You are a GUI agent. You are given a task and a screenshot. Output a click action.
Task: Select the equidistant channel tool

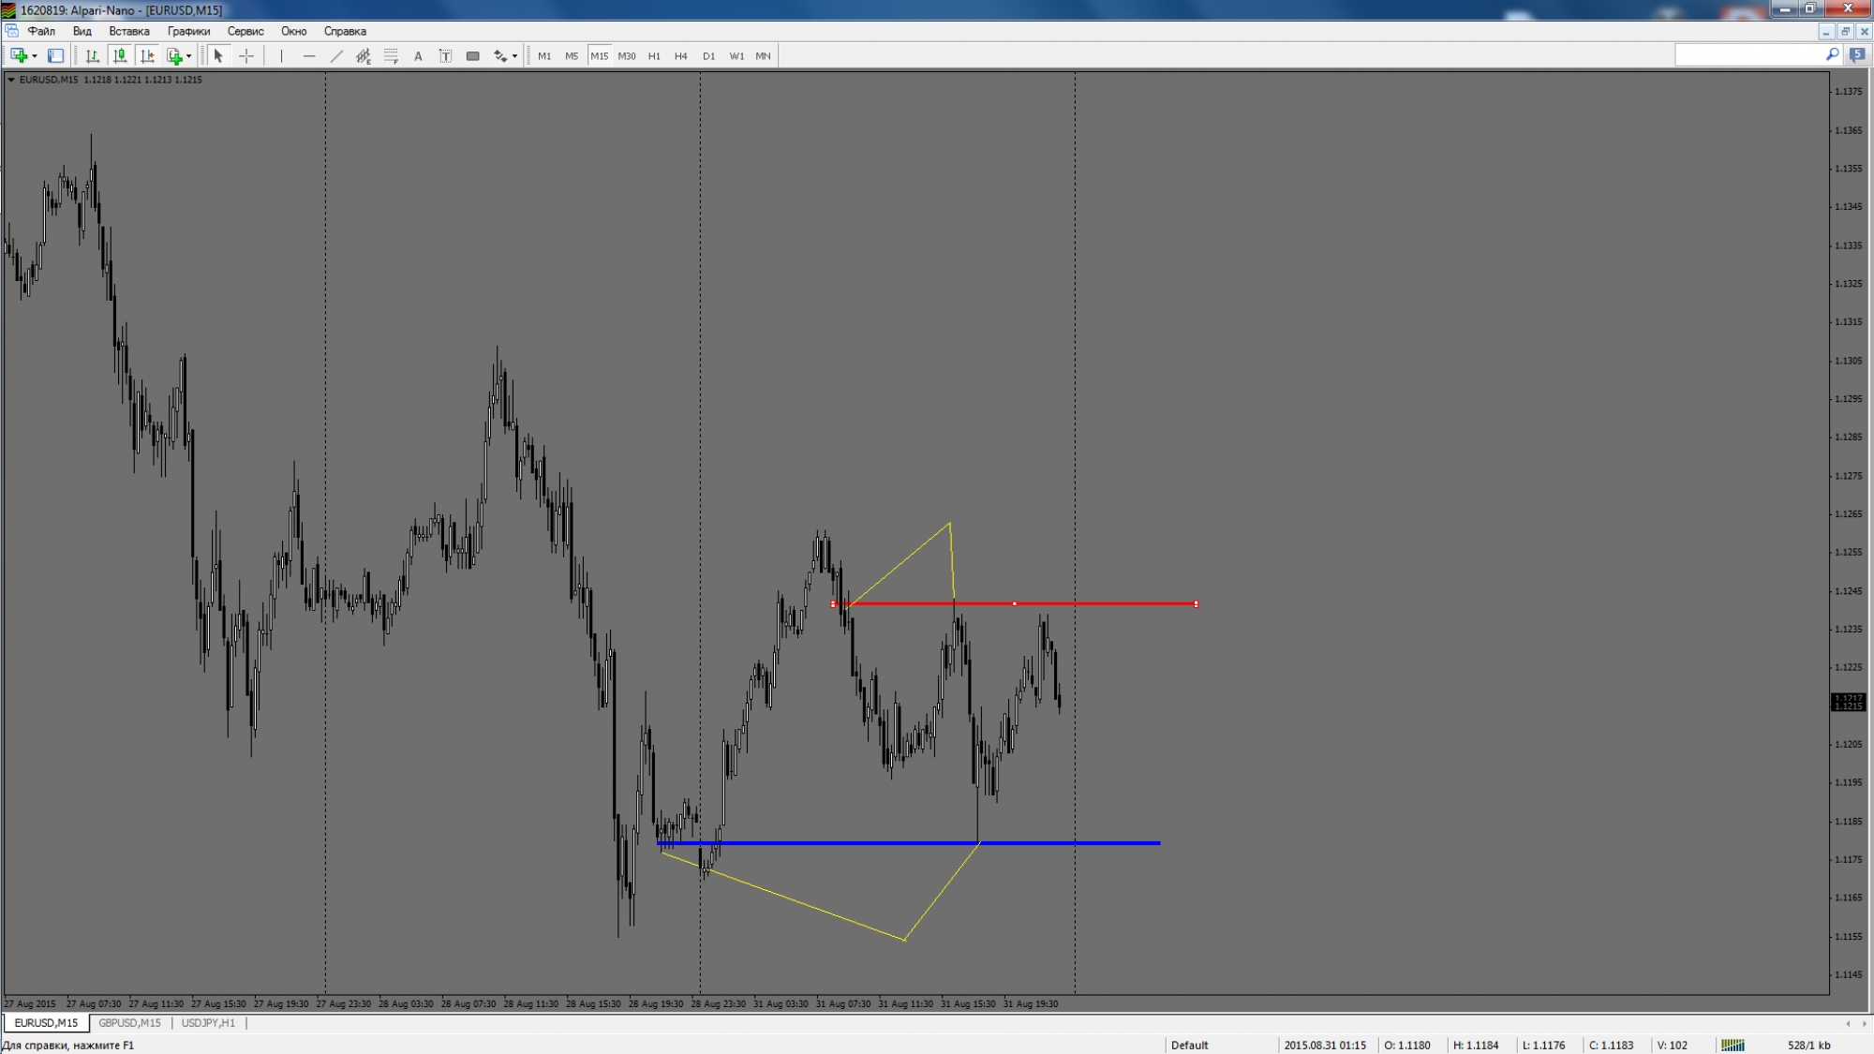pos(364,56)
